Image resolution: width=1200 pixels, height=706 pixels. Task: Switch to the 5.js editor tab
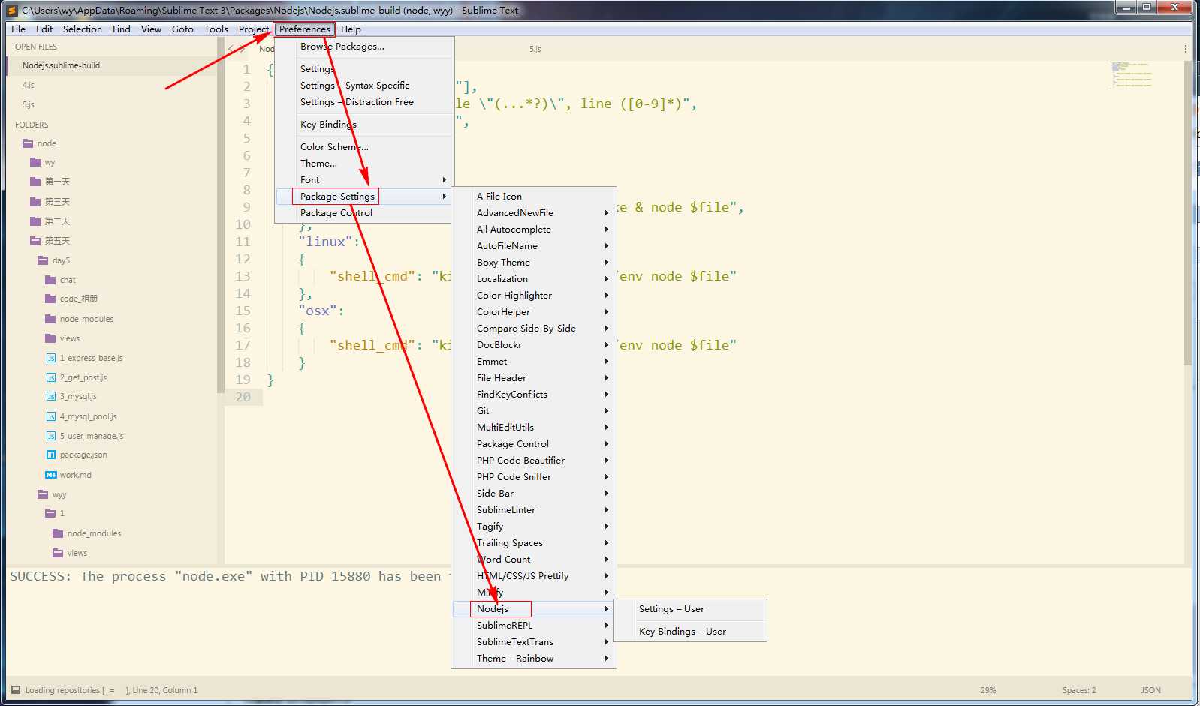535,49
